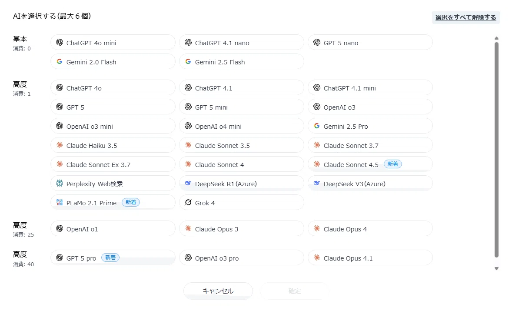
Task: Click the OpenAI icon next to ChatGPT 4.1
Action: (188, 87)
